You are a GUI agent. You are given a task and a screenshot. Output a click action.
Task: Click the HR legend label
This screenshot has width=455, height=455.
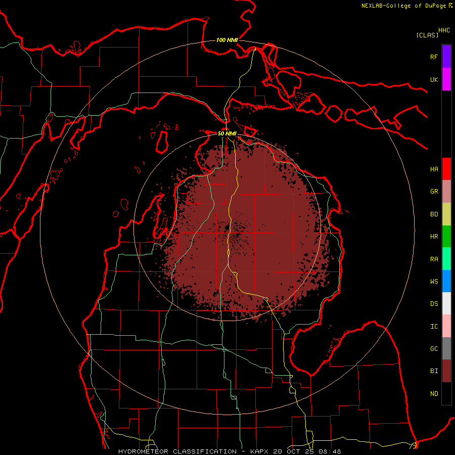434,237
